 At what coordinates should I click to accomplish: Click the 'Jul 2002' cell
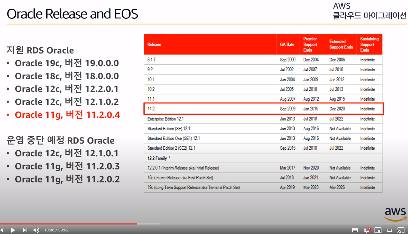[x=287, y=69]
